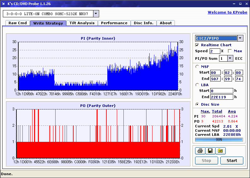Viewport: 250px width, 178px height.
Task: Open the Disc Info. tab
Action: 143,23
